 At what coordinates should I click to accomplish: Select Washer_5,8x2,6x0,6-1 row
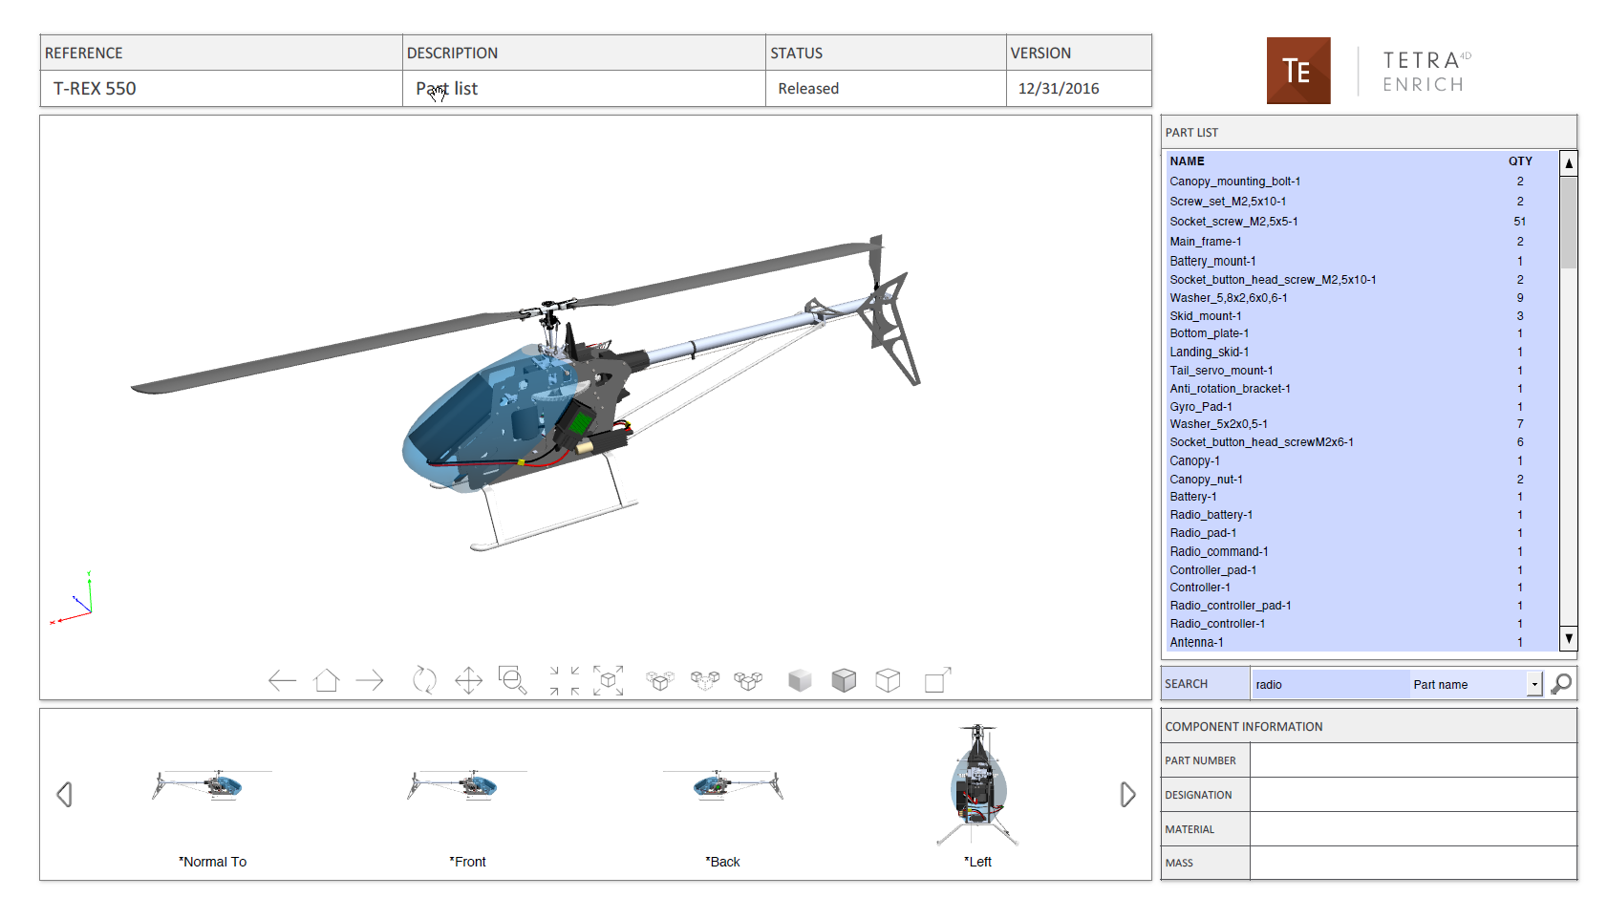click(1361, 298)
